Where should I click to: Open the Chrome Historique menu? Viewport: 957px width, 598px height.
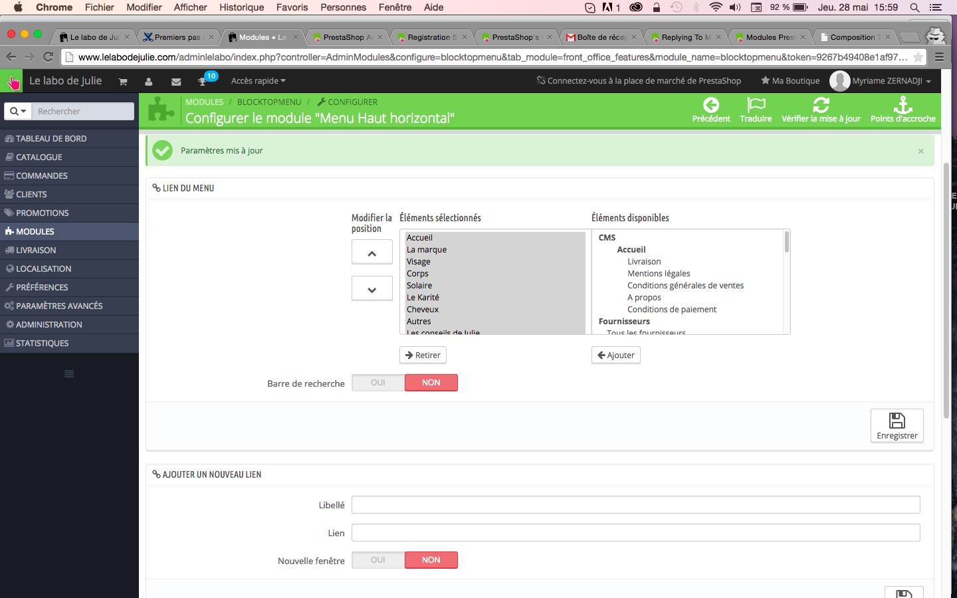tap(242, 7)
